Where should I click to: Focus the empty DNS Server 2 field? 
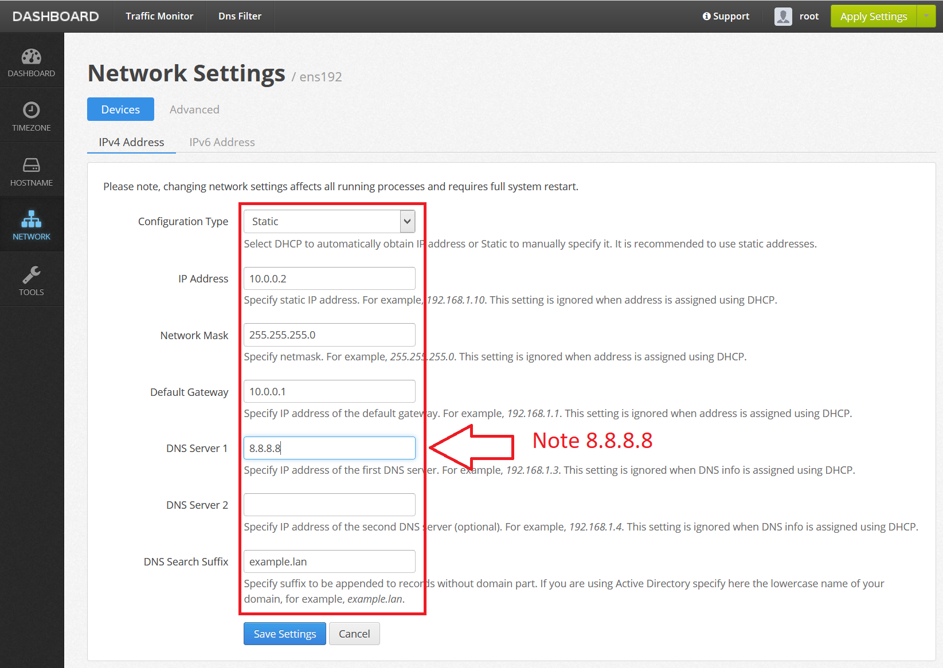coord(329,505)
